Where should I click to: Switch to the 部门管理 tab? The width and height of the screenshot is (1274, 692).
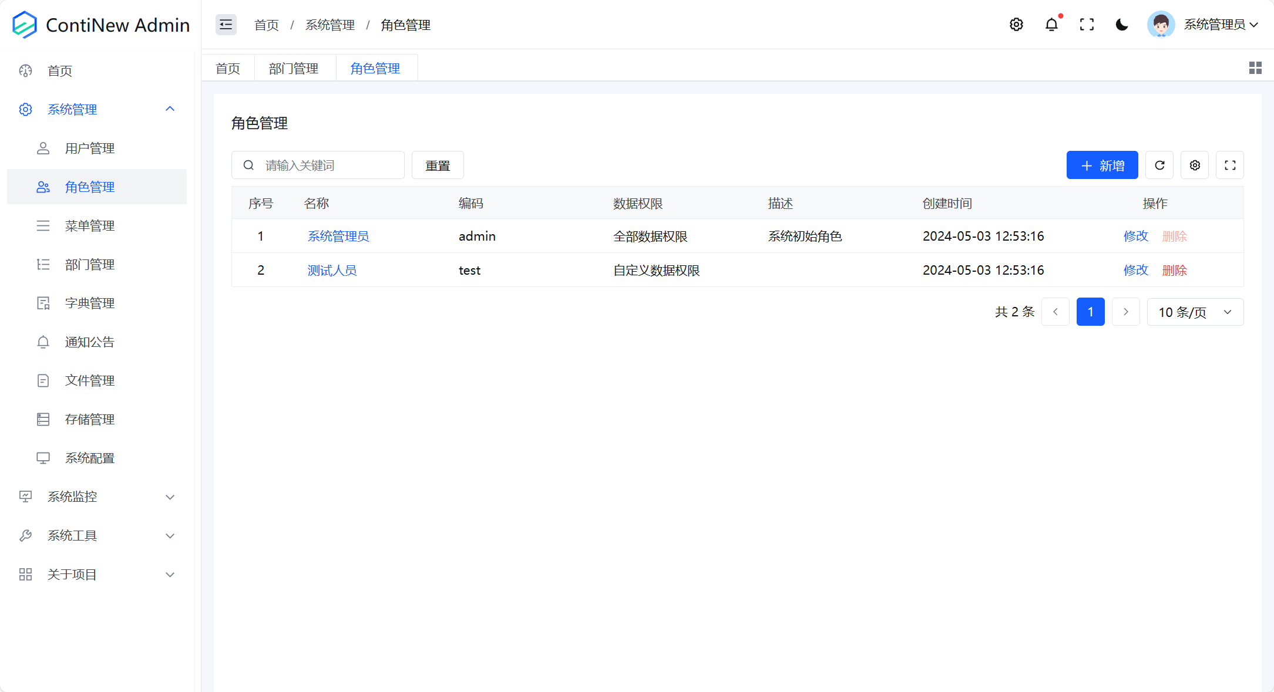294,67
